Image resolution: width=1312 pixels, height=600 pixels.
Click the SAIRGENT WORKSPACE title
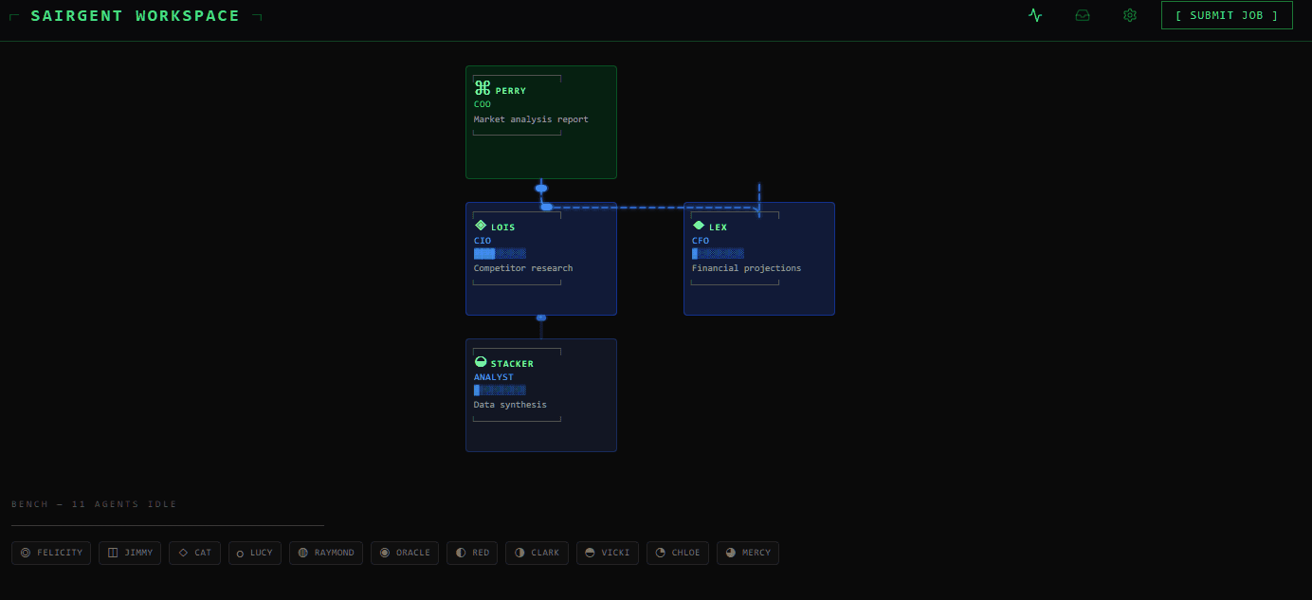(x=136, y=15)
